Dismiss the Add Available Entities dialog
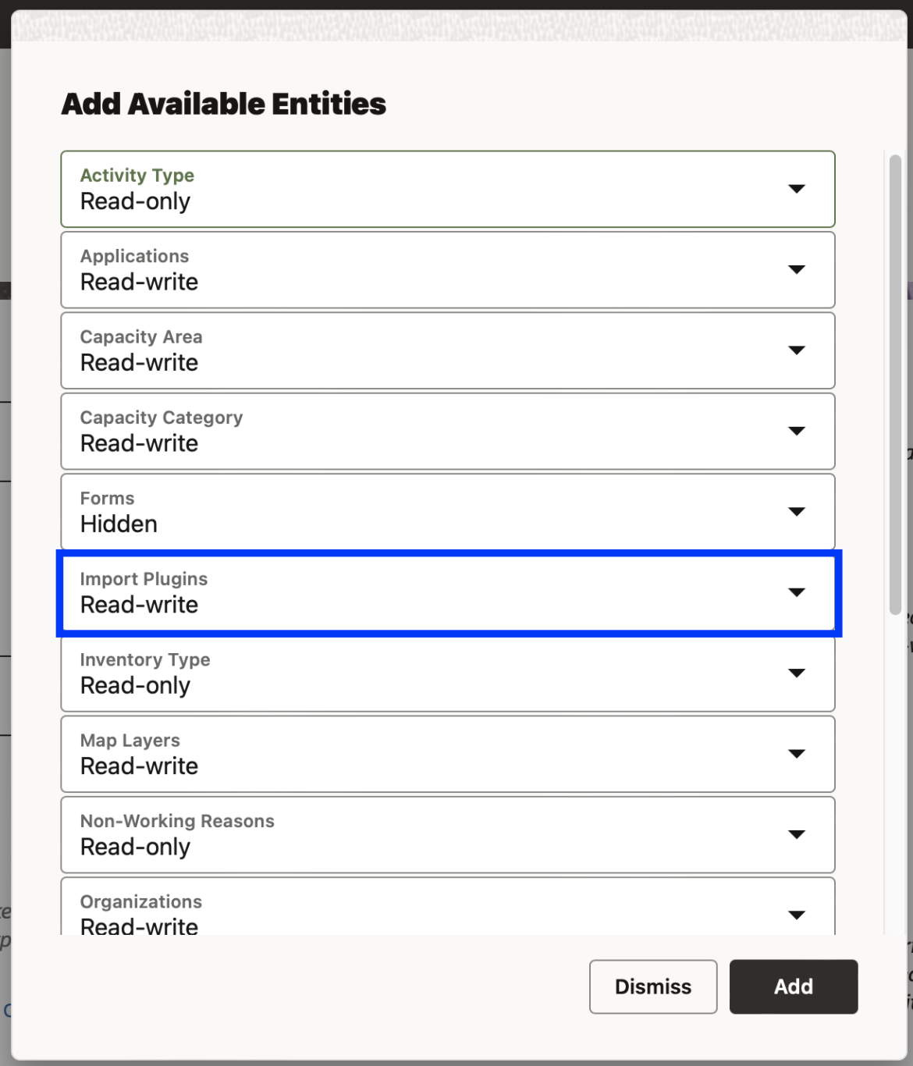 tap(652, 986)
